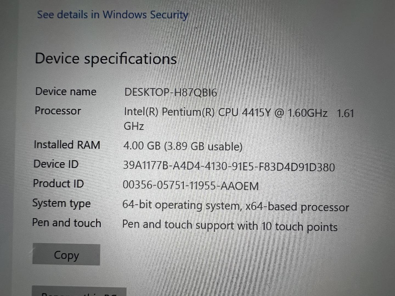The width and height of the screenshot is (395, 296).
Task: Click the 'Pen and touch' label
Action: click(67, 223)
